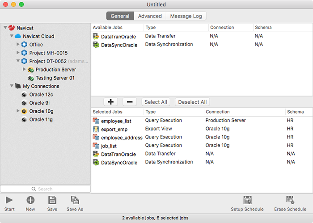This screenshot has width=313, height=223.
Task: Click Data Transfer type in Available Jobs
Action: click(160, 36)
